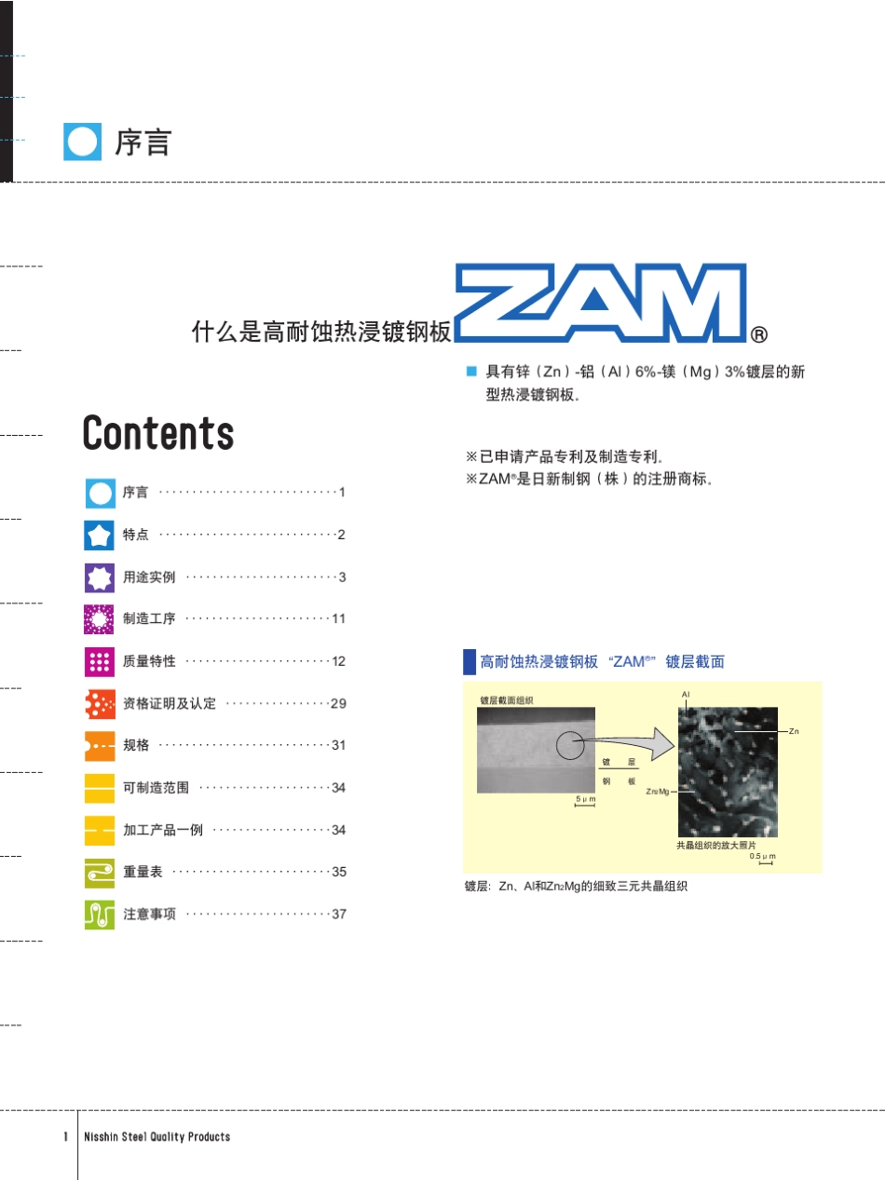Click the 规格 orange icon
The width and height of the screenshot is (885, 1180).
100,745
